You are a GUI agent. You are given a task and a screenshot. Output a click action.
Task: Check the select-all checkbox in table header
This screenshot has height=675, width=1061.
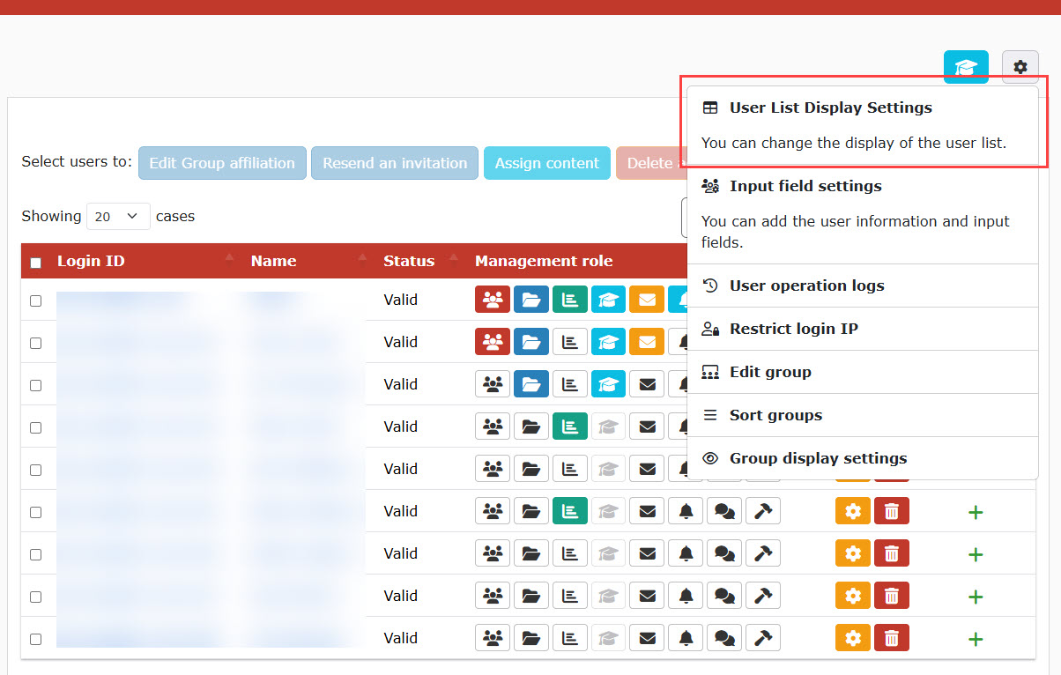point(36,263)
